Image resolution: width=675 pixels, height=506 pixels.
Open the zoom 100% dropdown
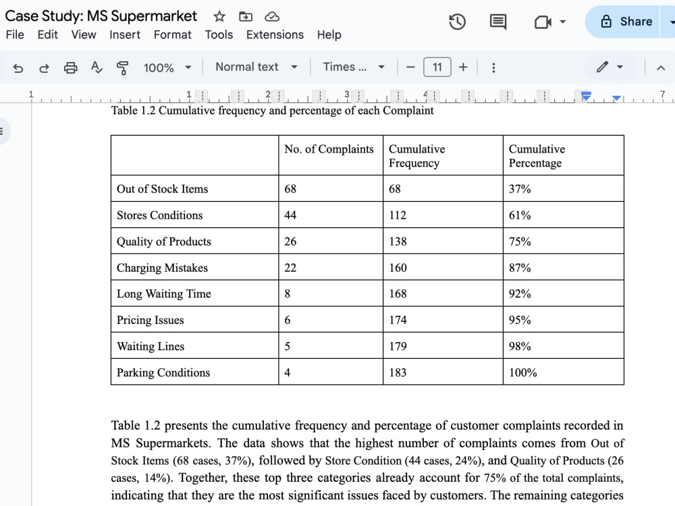167,67
